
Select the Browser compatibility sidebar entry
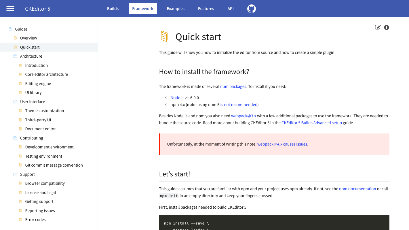(45, 183)
